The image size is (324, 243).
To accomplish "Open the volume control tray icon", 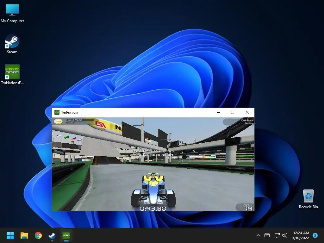I will [x=285, y=235].
